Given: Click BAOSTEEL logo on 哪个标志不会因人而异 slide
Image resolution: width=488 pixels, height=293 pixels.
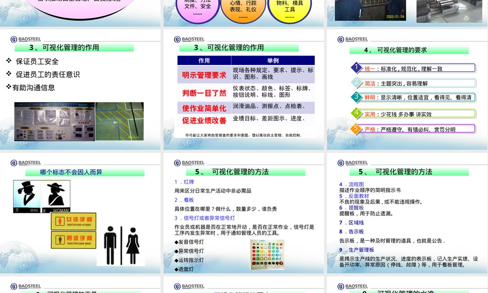Looking at the screenshot, I should point(26,163).
